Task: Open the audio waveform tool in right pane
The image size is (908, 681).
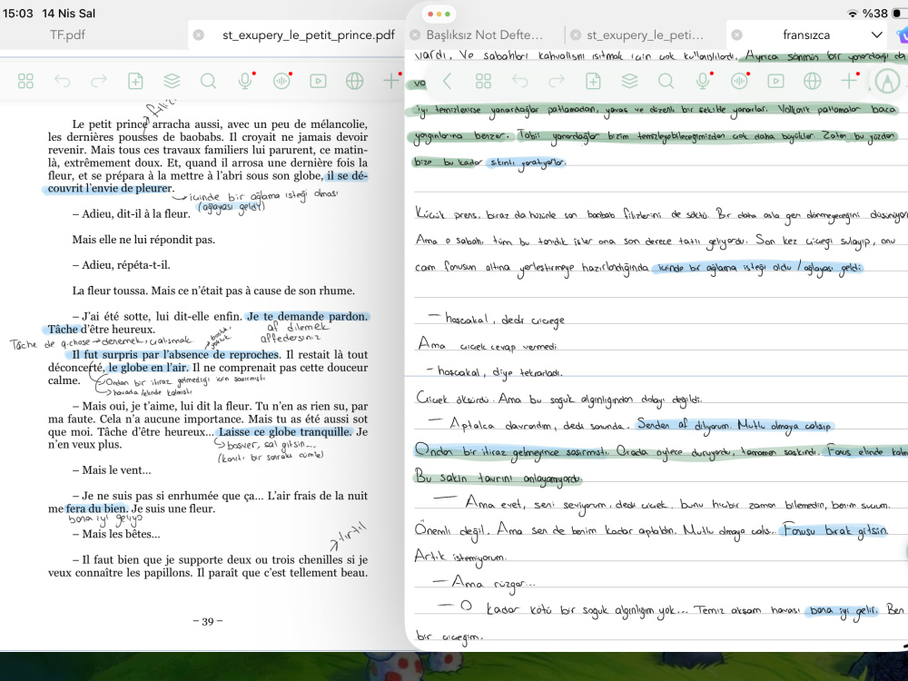Action: [x=739, y=81]
